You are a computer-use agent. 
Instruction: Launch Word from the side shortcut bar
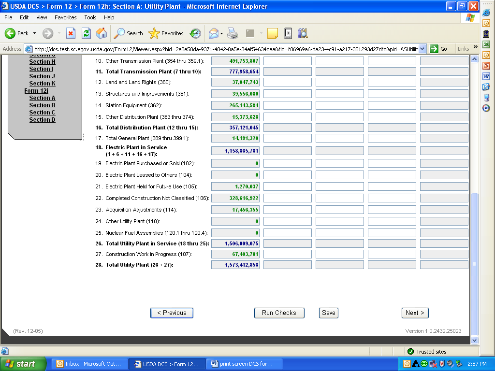pos(486,76)
